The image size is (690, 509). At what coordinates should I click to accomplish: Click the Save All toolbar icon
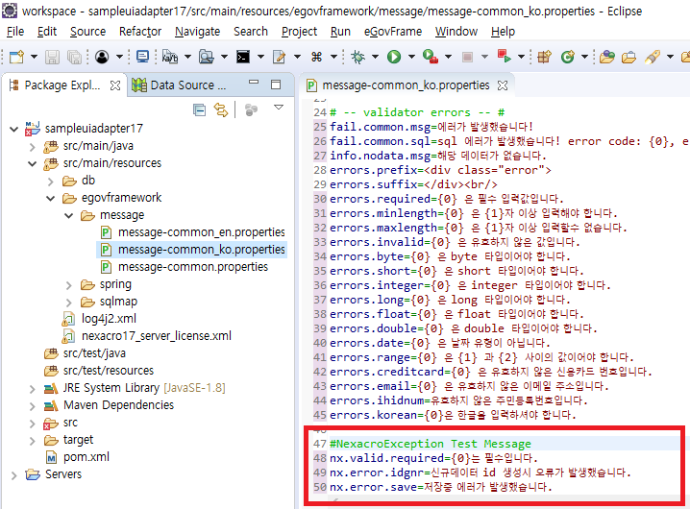(75, 57)
